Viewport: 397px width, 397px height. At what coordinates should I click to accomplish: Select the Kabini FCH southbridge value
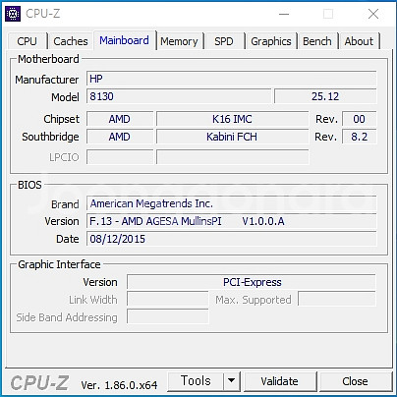[x=232, y=137]
